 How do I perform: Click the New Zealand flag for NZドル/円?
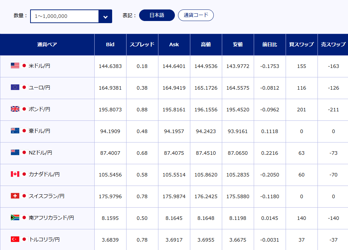pos(15,152)
